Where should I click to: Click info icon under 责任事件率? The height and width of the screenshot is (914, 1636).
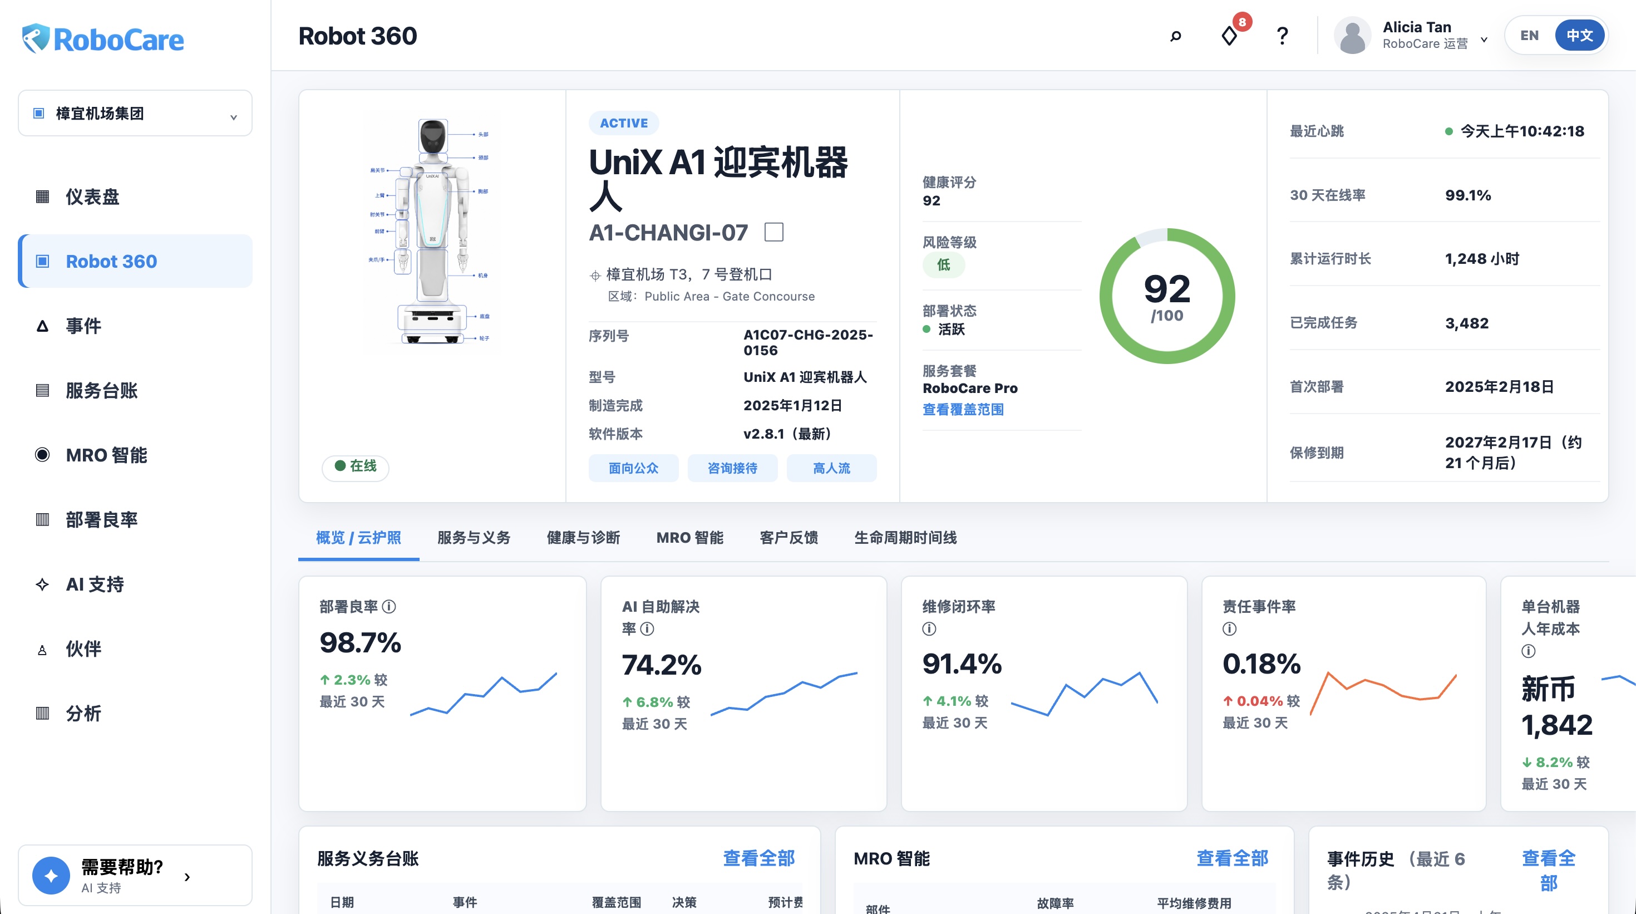pyautogui.click(x=1230, y=628)
